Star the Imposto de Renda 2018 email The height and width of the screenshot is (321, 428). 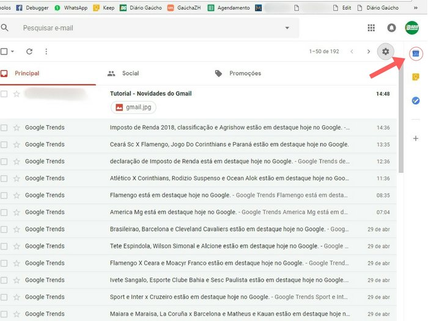[x=17, y=127]
